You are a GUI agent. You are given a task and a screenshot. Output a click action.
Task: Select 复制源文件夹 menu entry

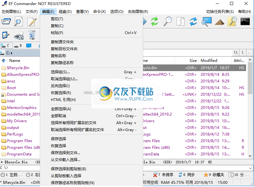pos(92,42)
